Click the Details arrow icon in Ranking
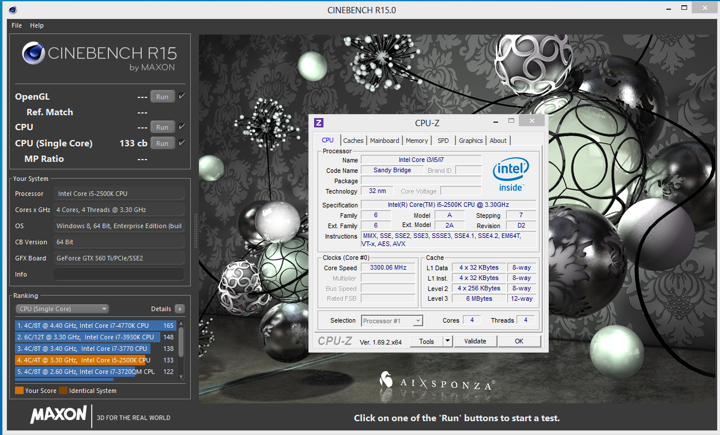Screen dimensions: 720x435 179,309
